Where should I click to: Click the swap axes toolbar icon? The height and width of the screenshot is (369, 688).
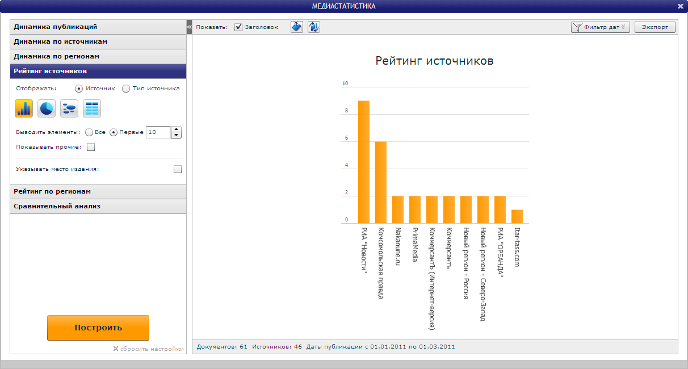click(x=314, y=27)
